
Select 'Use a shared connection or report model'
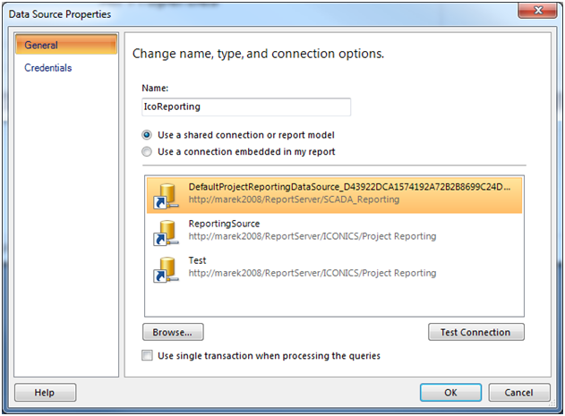[148, 135]
